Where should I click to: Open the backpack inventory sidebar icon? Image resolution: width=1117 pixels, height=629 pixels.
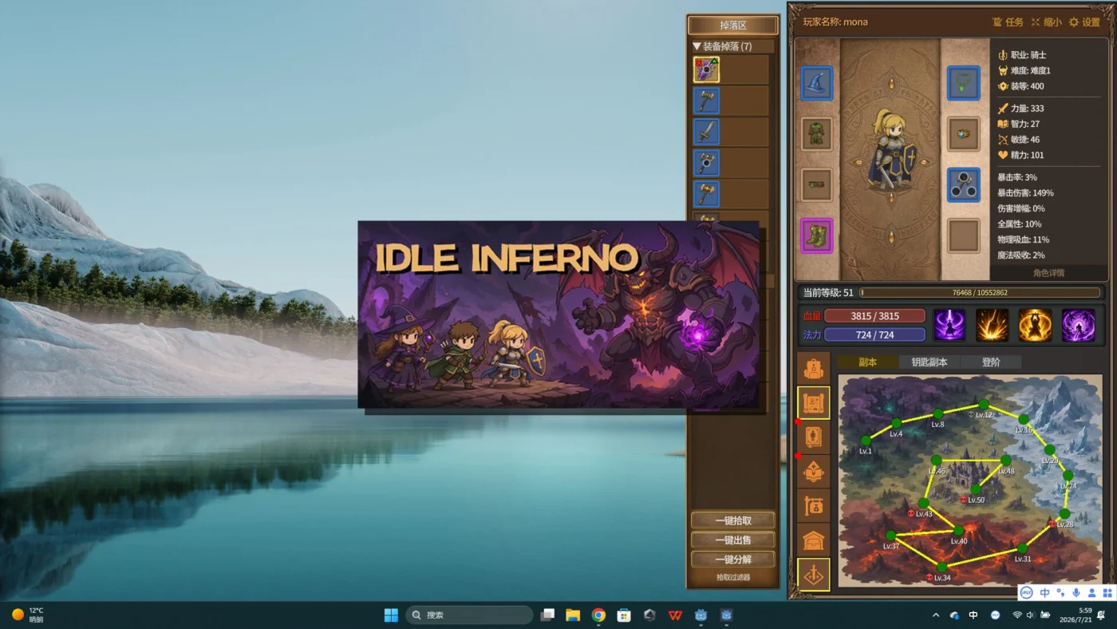[x=814, y=370]
